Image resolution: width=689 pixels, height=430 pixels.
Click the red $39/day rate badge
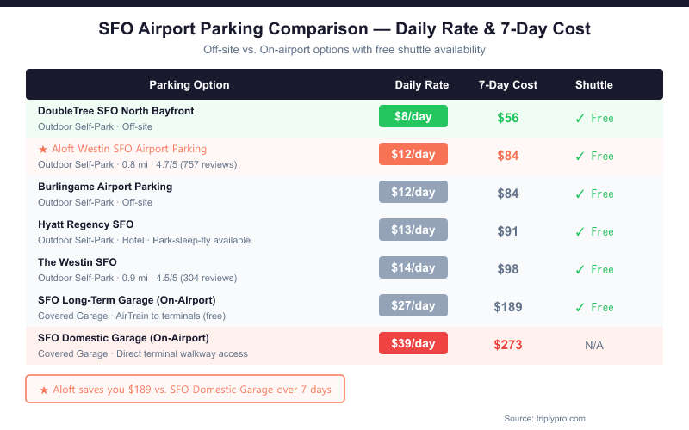413,343
